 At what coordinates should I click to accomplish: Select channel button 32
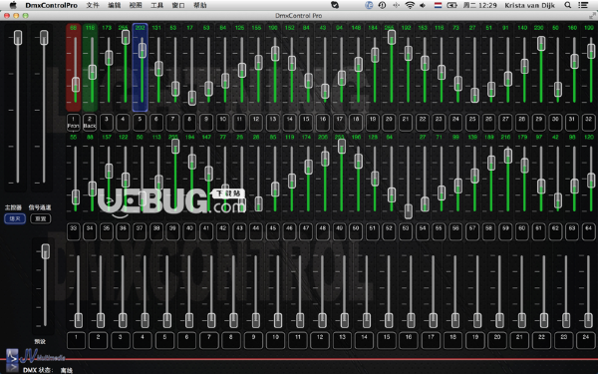coord(588,122)
